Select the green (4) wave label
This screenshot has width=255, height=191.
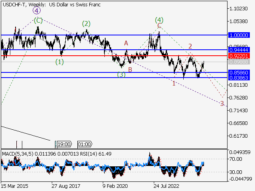159,19
